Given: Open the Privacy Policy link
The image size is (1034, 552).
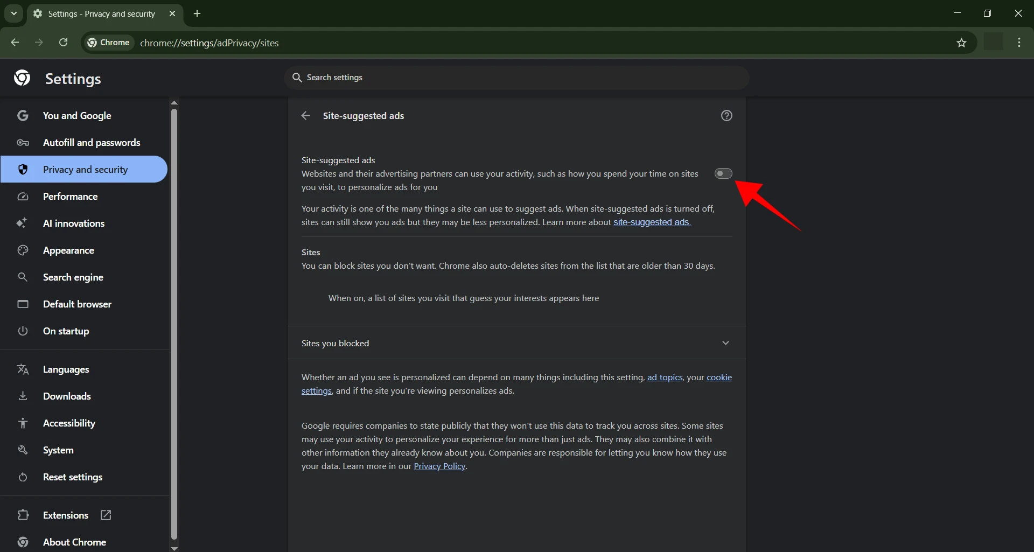Looking at the screenshot, I should click(439, 466).
